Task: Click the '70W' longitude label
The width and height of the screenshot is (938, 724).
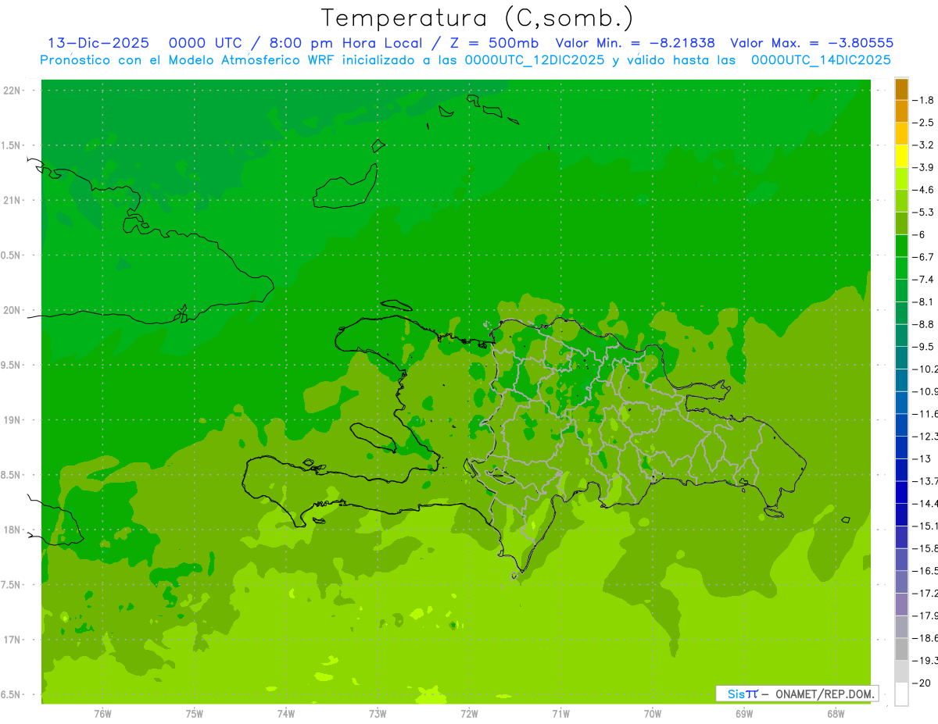Action: pyautogui.click(x=653, y=713)
